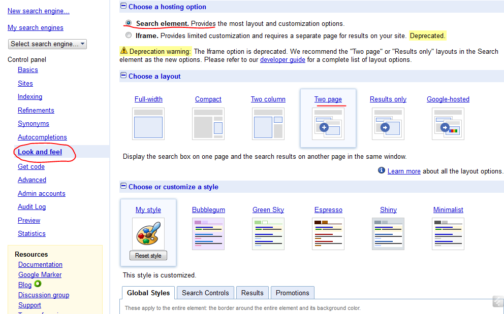
Task: Click the Results only layout text link
Action: pos(388,99)
